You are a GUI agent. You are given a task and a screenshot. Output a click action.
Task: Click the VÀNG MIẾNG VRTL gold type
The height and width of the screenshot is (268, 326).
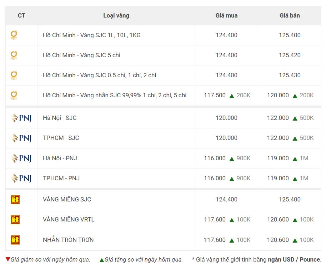69,219
